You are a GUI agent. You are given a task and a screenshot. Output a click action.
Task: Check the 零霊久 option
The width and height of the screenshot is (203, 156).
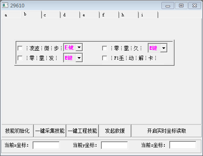point(105,48)
